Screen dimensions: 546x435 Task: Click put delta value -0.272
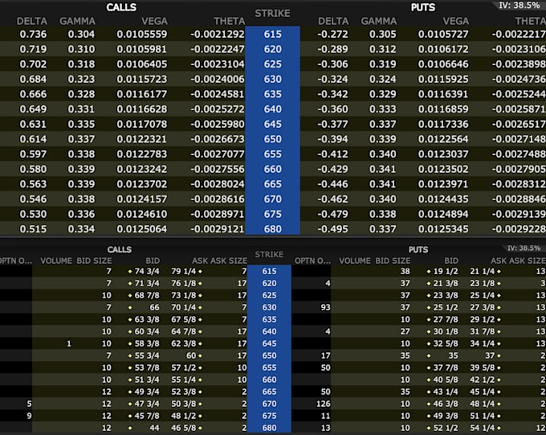pyautogui.click(x=332, y=35)
